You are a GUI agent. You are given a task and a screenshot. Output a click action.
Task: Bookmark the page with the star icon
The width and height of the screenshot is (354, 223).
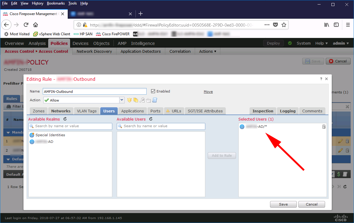pos(284,25)
